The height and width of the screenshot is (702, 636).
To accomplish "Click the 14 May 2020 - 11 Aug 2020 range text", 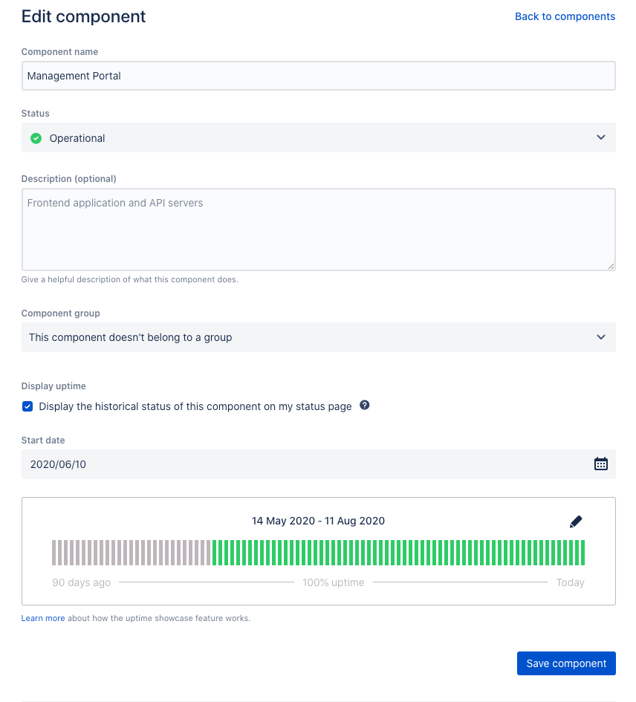I will (318, 521).
